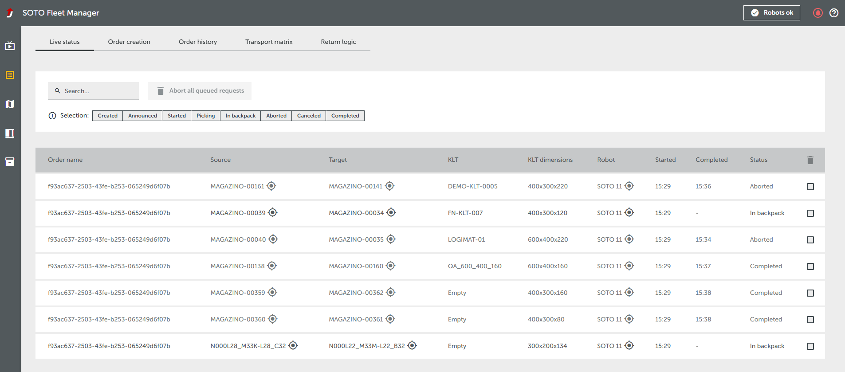Viewport: 845px width, 372px height.
Task: Check the box for DEMO-KLT-0005 order
Action: point(810,187)
